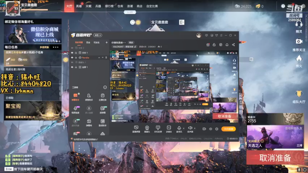The image size is (308, 173).
Task: Toggle the preview eye icon near settings
Action: pyautogui.click(x=211, y=129)
